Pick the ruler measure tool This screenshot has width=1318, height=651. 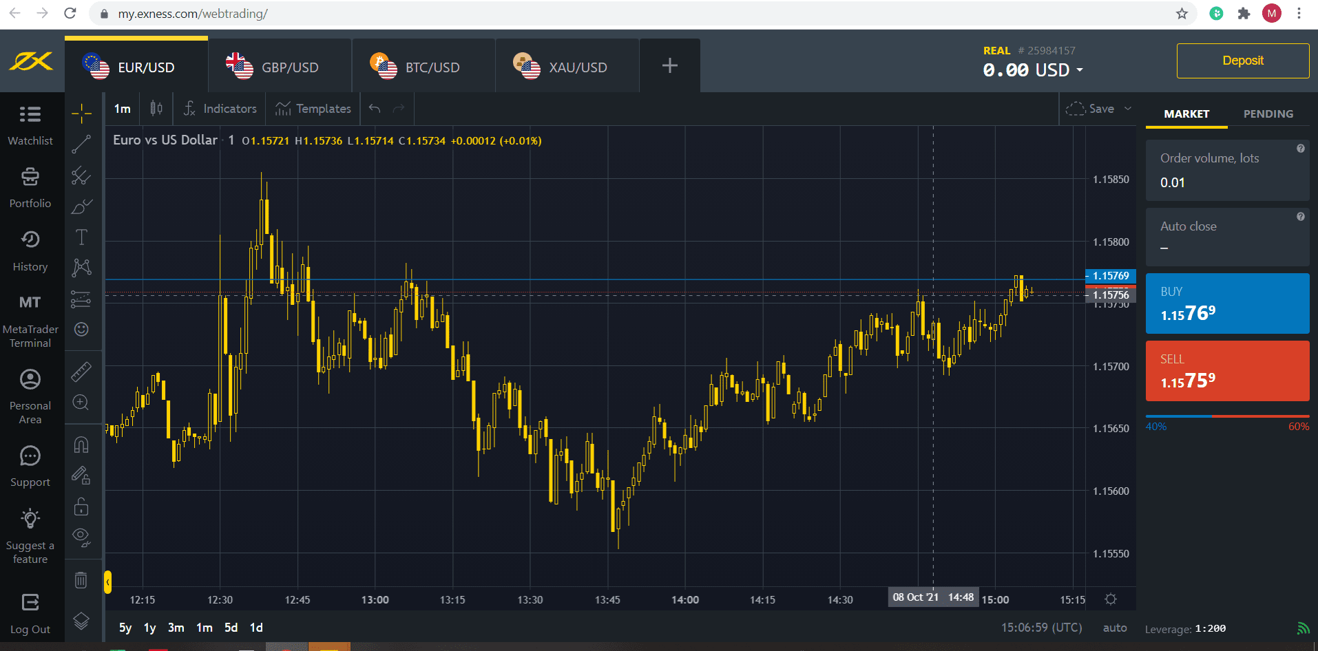(x=81, y=372)
